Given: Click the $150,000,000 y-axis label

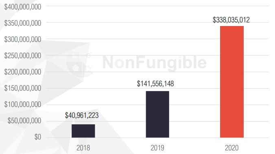Looking at the screenshot, I should tap(22, 88).
